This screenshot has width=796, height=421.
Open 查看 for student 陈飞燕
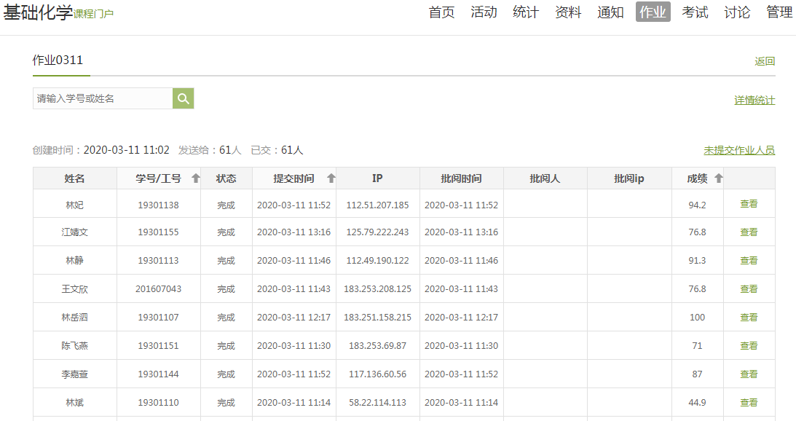(749, 346)
